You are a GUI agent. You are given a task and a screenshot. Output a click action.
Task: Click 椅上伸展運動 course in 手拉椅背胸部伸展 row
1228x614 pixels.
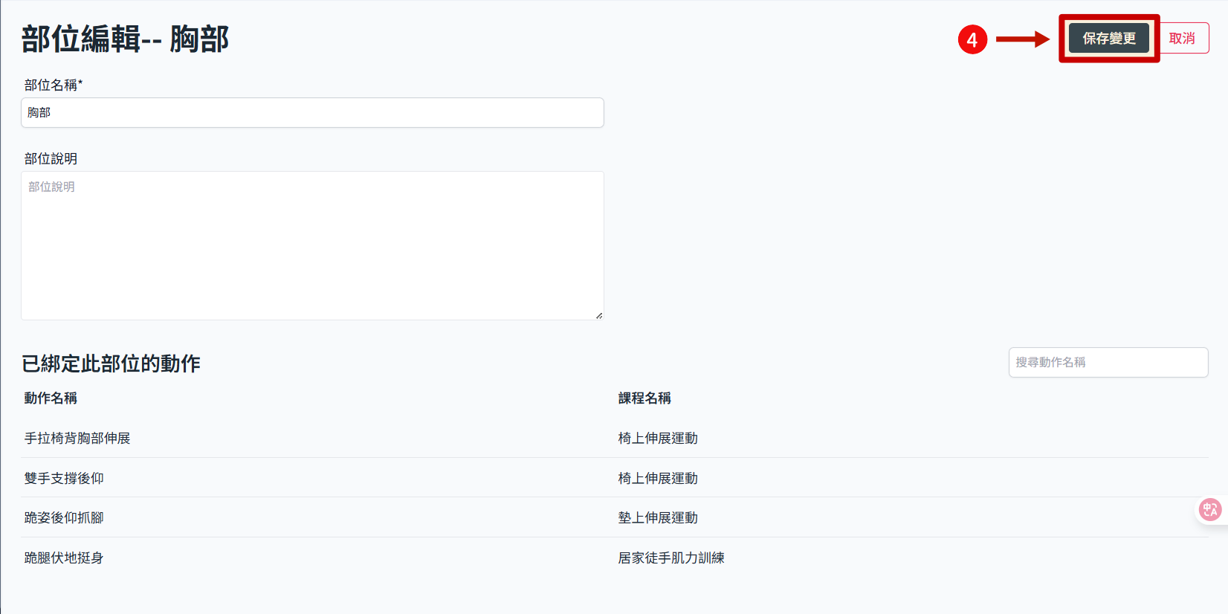pos(658,438)
